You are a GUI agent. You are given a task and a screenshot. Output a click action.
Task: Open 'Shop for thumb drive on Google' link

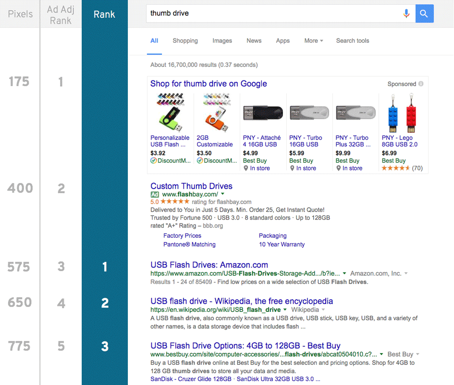209,84
